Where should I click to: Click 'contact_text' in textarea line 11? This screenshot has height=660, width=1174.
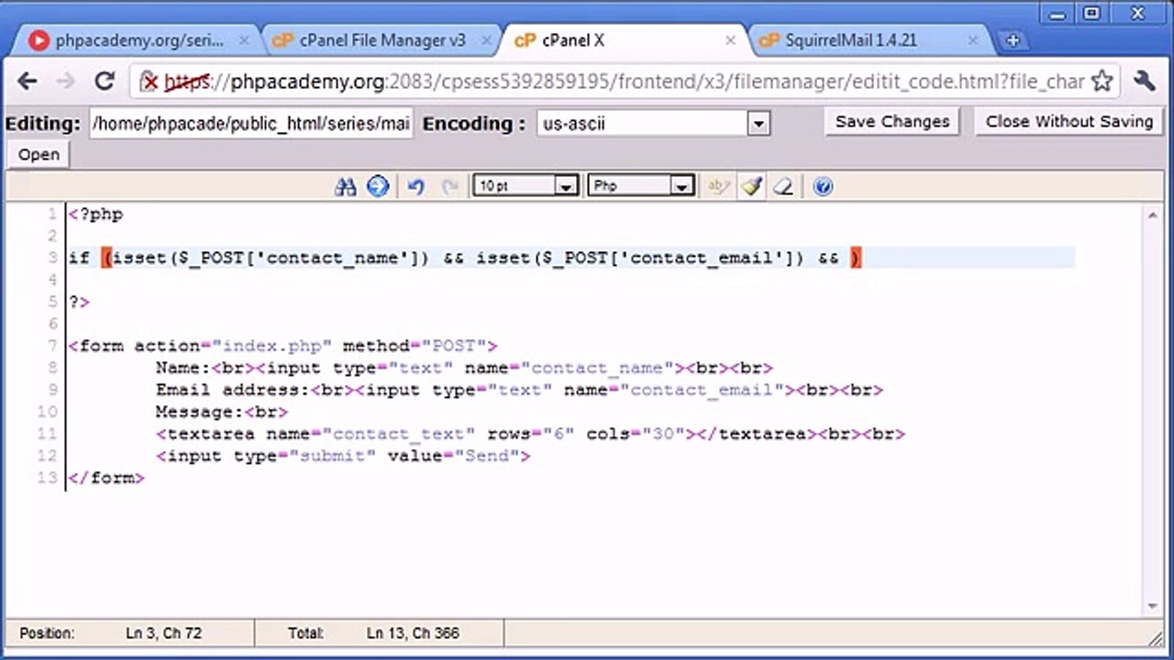click(x=399, y=434)
